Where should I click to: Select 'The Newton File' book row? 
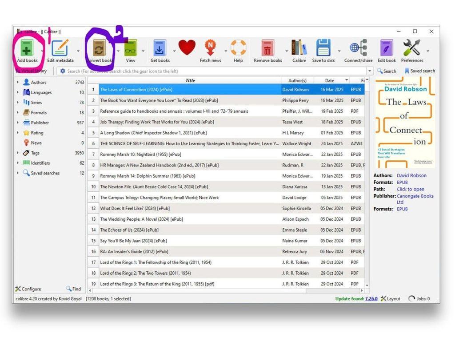[226, 187]
